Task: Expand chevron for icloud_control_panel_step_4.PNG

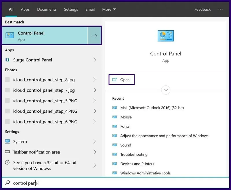Action: tap(95, 111)
